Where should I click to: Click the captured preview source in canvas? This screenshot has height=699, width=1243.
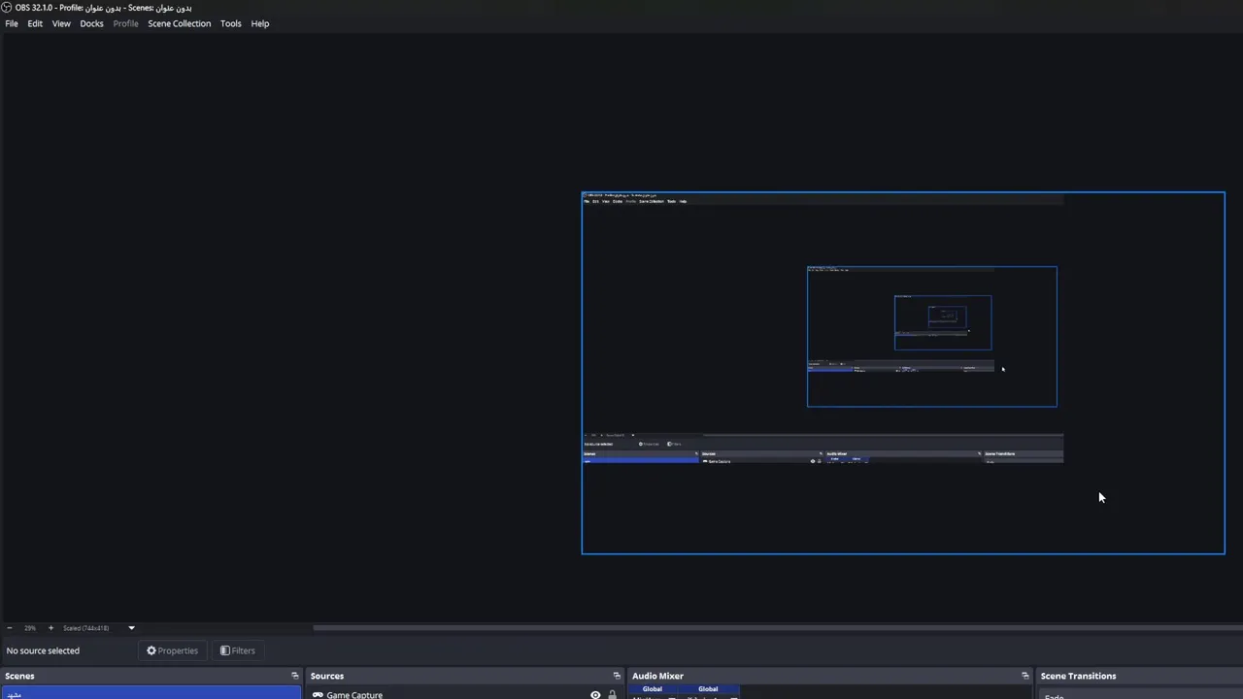(903, 373)
